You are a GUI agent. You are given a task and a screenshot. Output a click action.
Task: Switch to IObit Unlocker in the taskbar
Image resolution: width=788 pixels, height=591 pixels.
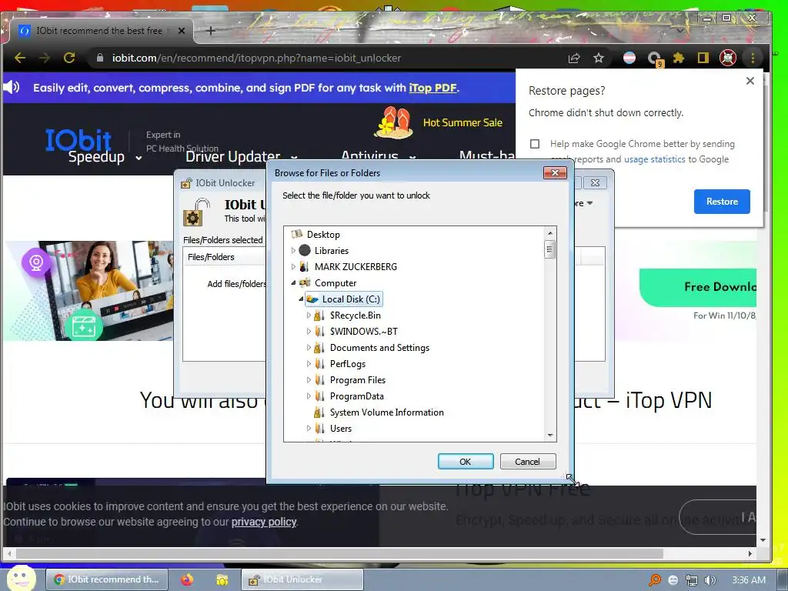coord(302,579)
